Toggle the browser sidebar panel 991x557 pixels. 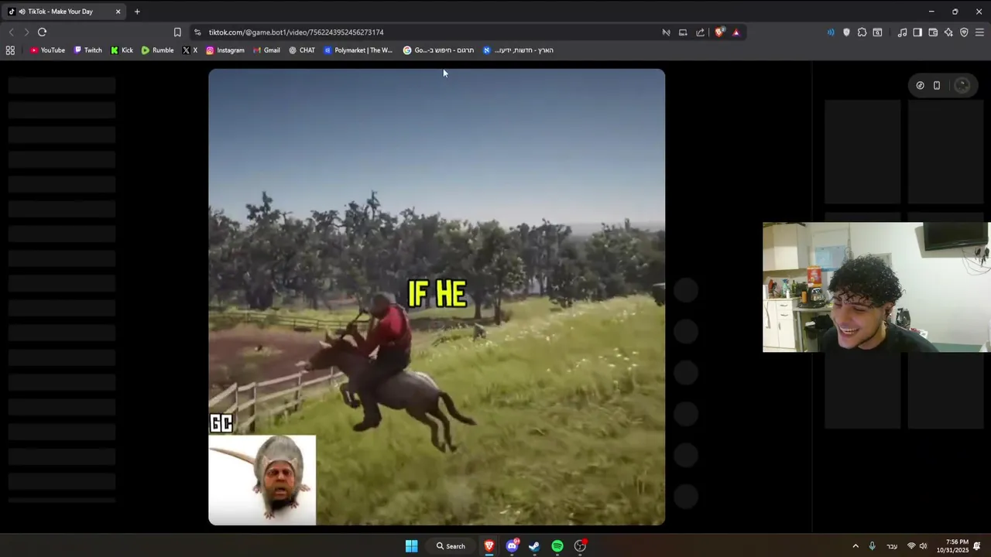pos(917,32)
